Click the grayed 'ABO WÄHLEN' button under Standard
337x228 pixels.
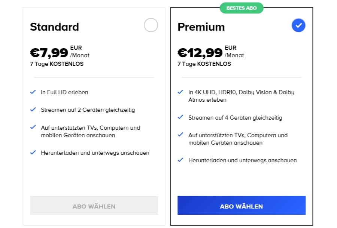94,206
